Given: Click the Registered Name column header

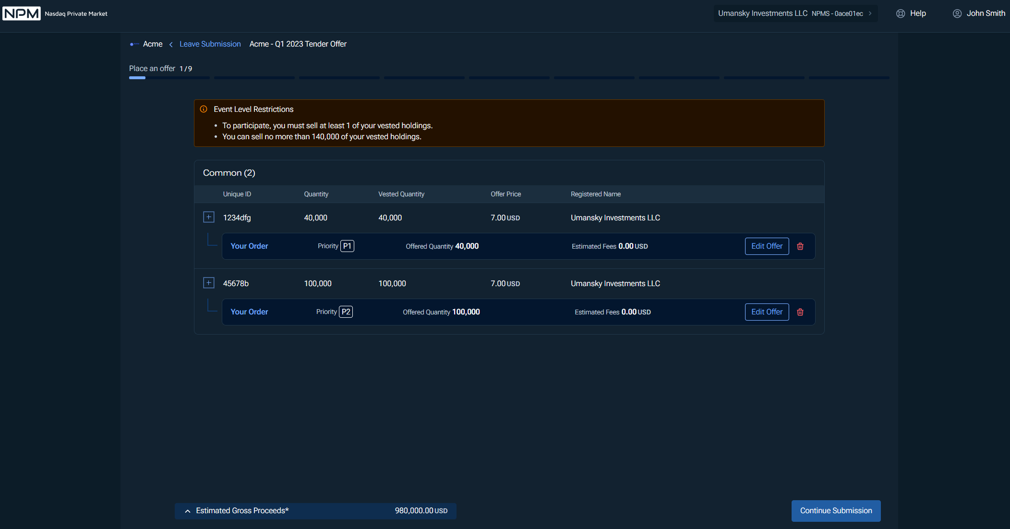Looking at the screenshot, I should 596,194.
